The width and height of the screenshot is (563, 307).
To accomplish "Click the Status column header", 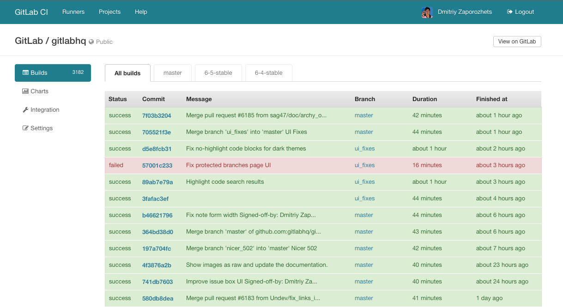I will tap(117, 99).
